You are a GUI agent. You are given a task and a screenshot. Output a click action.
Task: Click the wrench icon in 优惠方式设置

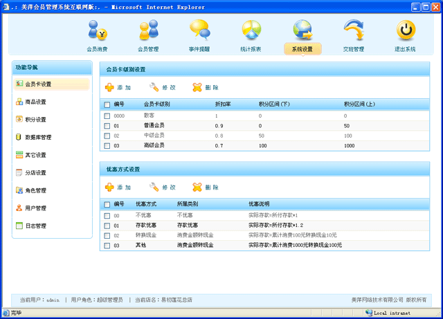(x=154, y=187)
